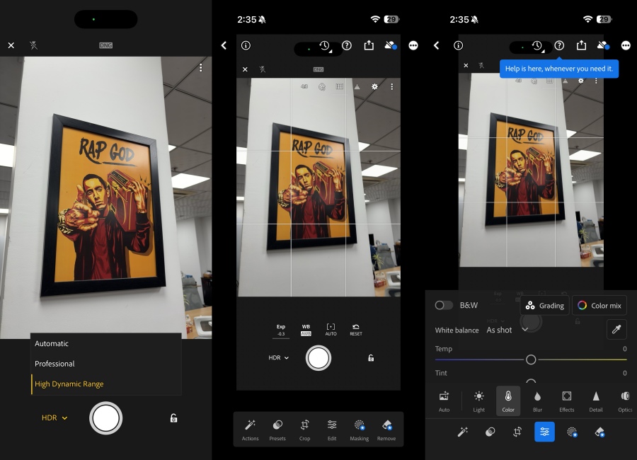Switch to the Light adjustments tab
This screenshot has height=460, width=637.
[x=478, y=401]
